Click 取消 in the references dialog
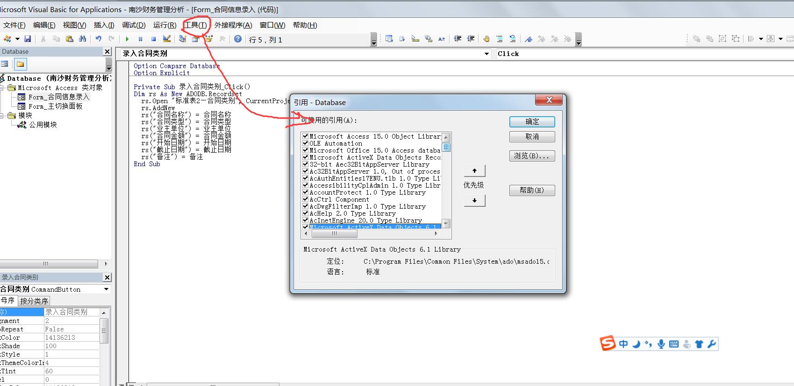The image size is (794, 386). click(532, 137)
